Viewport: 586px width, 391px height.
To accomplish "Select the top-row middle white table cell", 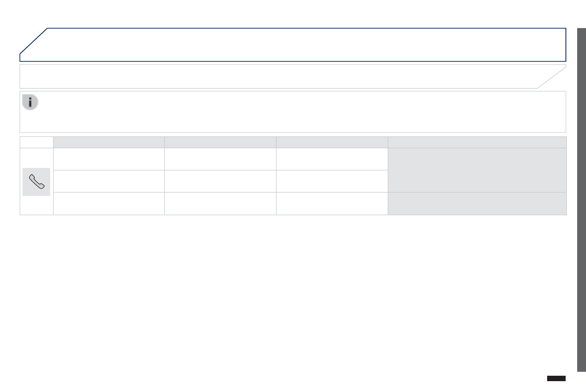I will point(220,159).
